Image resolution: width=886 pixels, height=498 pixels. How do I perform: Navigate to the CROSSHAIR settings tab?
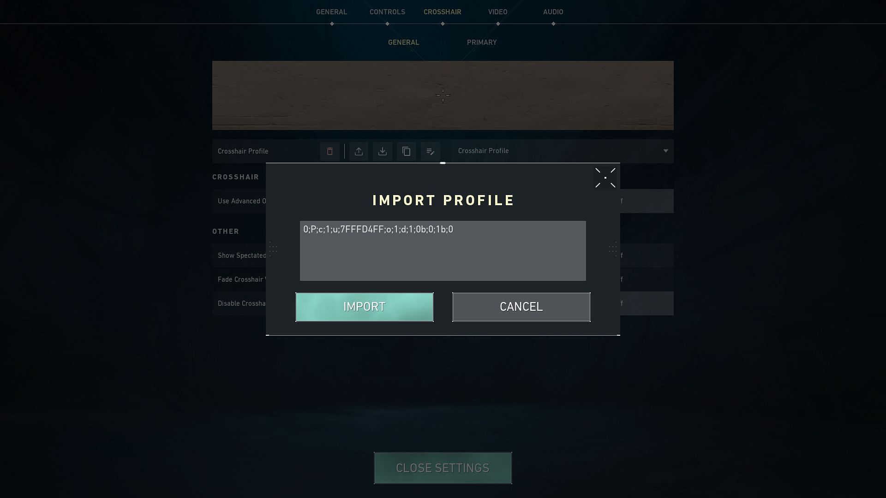(x=443, y=12)
